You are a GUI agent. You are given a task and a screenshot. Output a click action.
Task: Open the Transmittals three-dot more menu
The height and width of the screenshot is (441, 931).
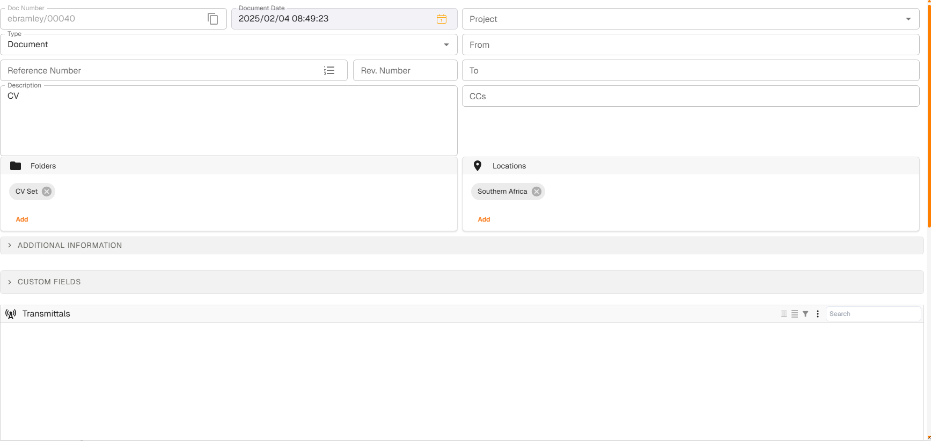coord(818,314)
